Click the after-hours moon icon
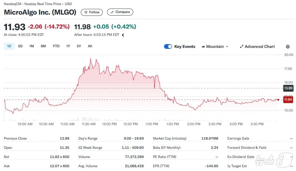This screenshot has height=171, width=296. (x=123, y=35)
